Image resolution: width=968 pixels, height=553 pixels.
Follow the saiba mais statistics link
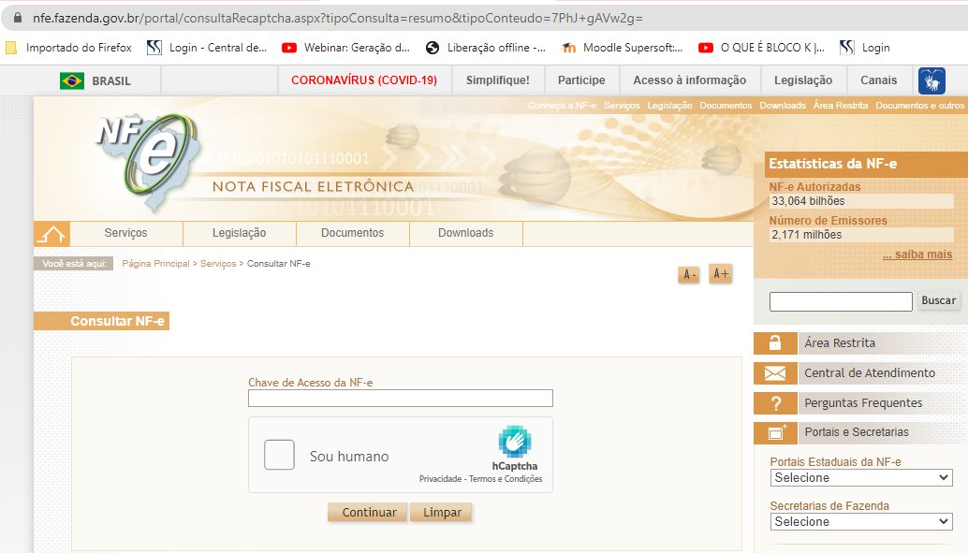[917, 255]
